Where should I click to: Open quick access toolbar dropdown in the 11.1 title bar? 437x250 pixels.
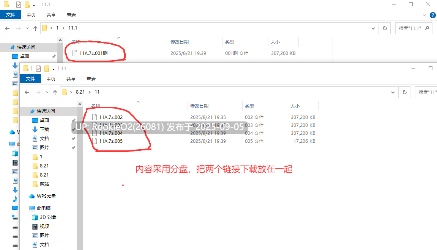[x=34, y=5]
